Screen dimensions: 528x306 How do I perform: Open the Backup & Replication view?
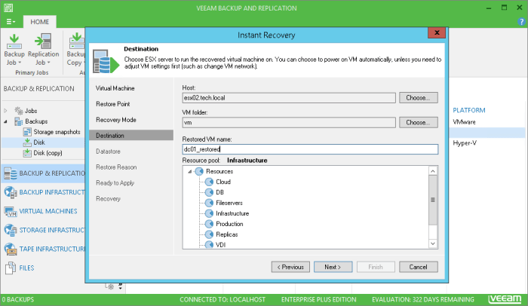click(x=44, y=173)
